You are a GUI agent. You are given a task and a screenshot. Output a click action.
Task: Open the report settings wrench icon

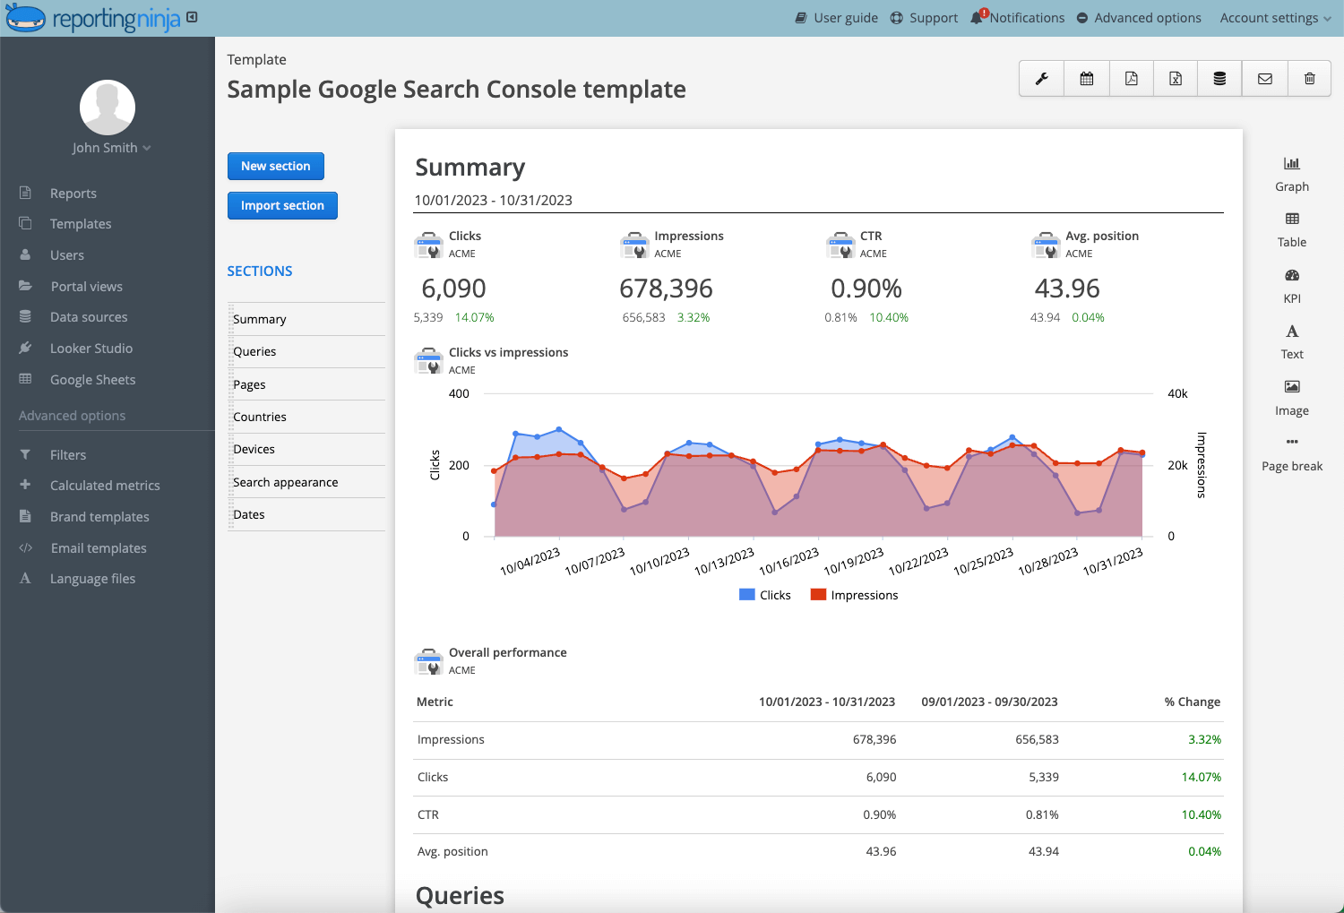[x=1040, y=78]
